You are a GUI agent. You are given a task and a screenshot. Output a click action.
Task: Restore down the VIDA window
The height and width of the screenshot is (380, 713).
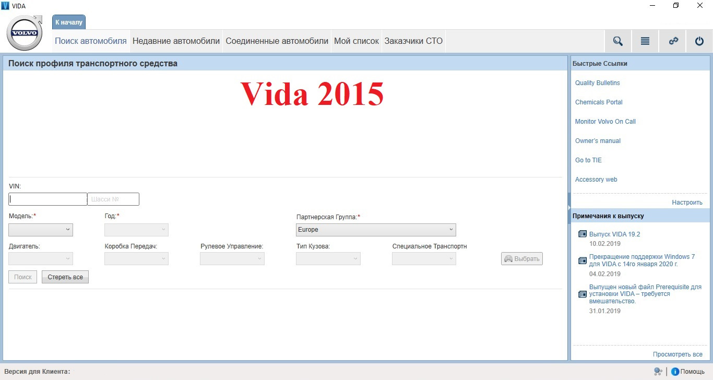tap(676, 6)
